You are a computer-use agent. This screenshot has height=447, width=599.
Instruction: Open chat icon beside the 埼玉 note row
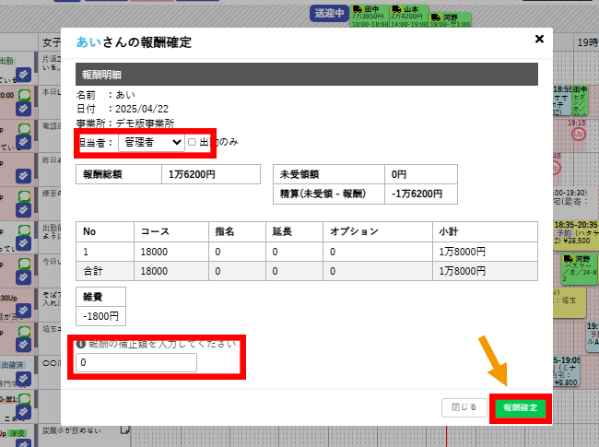(x=25, y=331)
